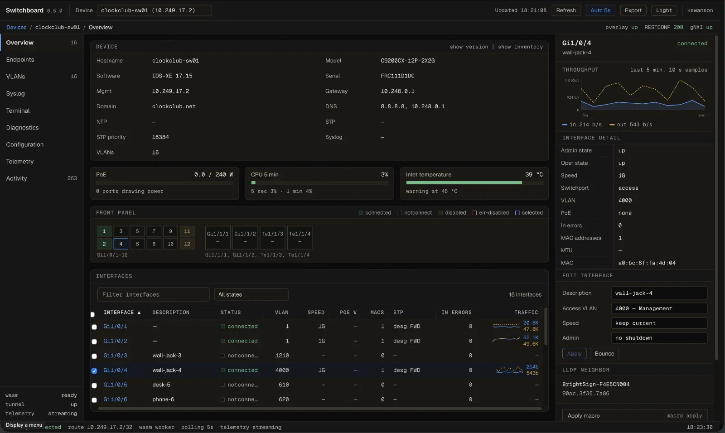
Task: Open the Access VLAN dropdown
Action: coord(659,308)
